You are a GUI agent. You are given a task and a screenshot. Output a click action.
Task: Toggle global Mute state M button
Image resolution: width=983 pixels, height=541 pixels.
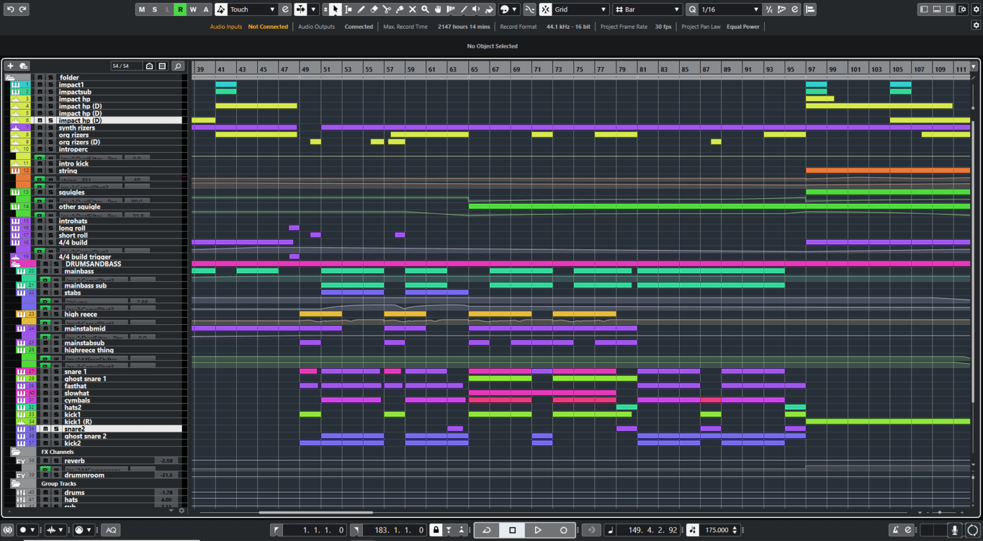point(142,10)
